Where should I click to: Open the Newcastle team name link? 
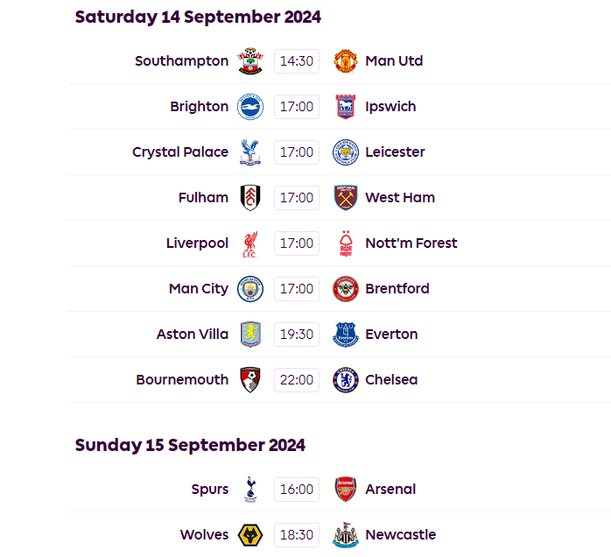click(x=401, y=535)
